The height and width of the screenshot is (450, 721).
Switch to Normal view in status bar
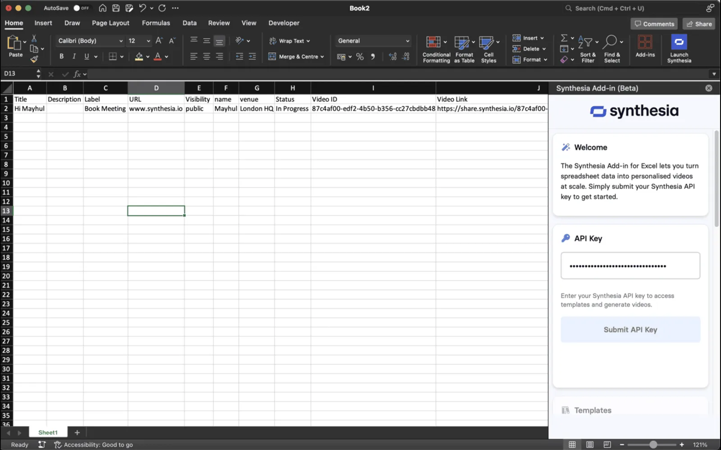[572, 445]
